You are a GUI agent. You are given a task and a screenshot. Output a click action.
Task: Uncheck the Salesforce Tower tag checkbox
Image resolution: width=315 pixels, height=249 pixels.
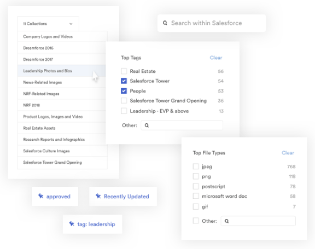click(x=124, y=81)
